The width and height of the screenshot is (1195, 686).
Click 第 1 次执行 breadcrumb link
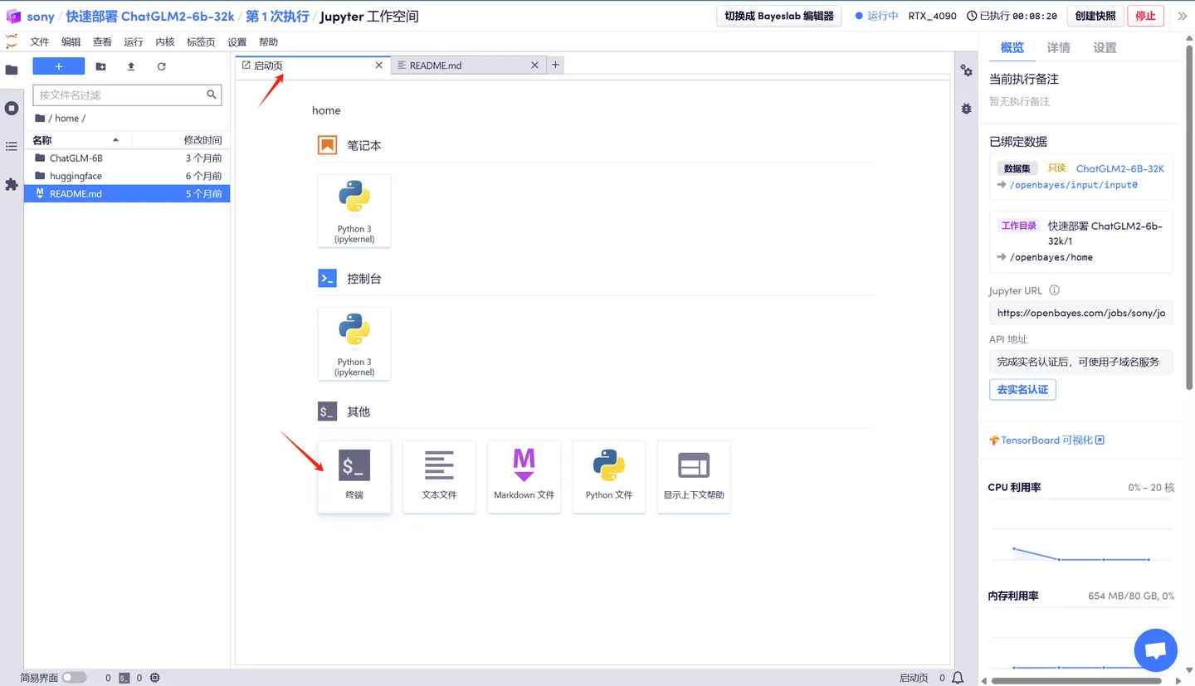(277, 17)
